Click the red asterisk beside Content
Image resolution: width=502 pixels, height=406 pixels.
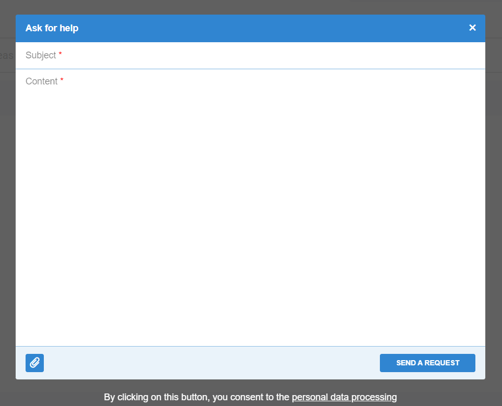[x=62, y=80]
